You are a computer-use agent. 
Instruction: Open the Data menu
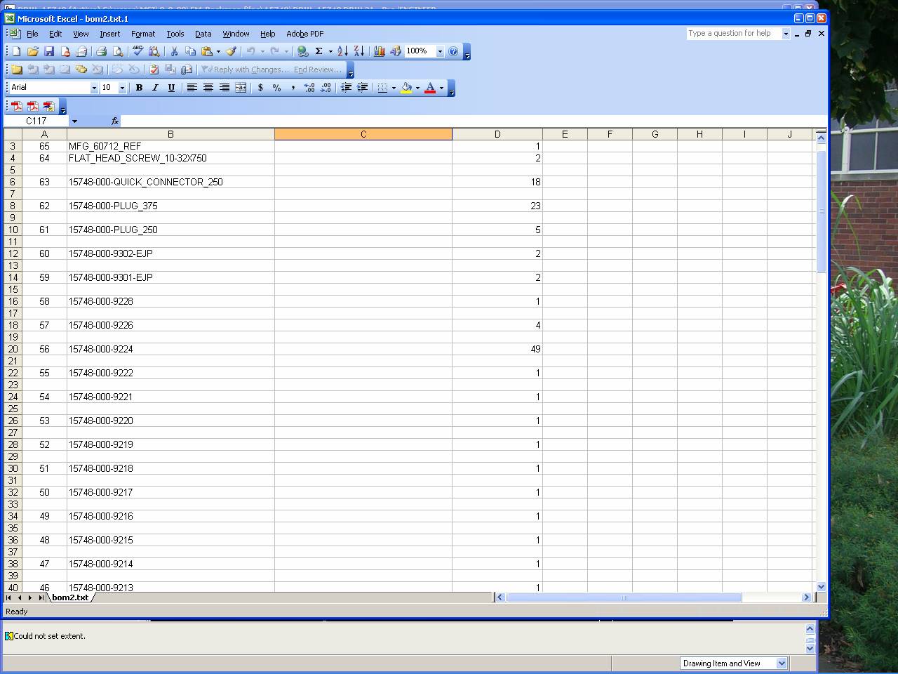tap(203, 34)
